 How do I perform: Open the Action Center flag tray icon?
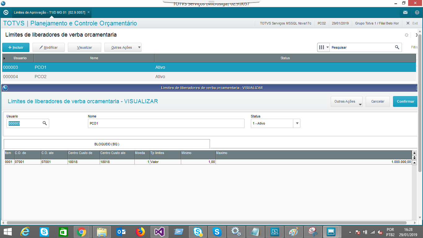(x=357, y=232)
